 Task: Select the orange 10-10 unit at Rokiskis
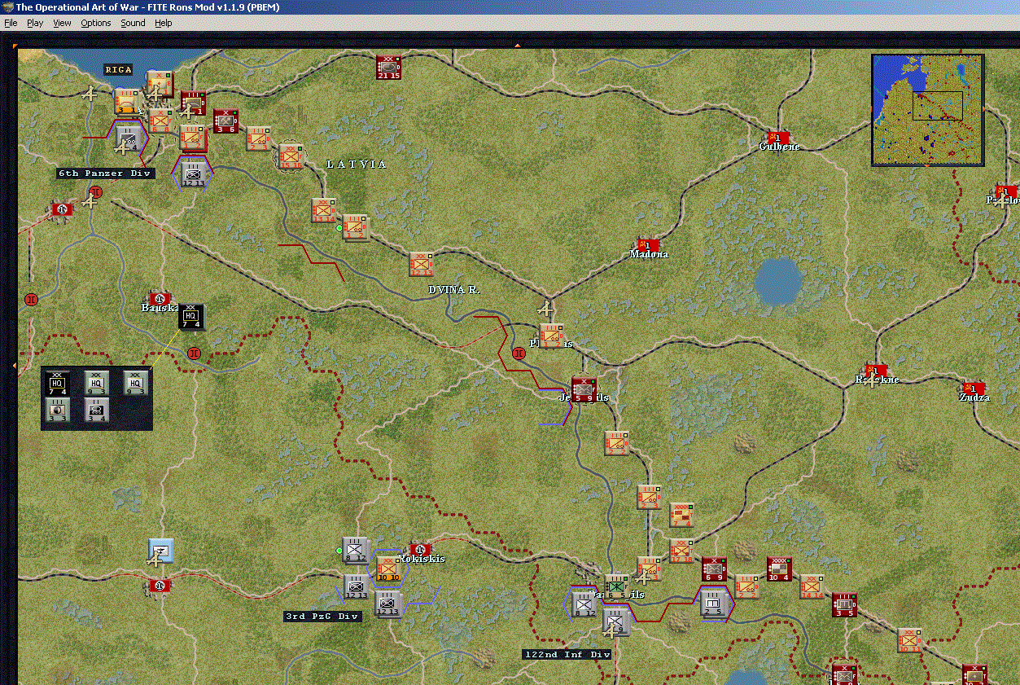point(388,569)
